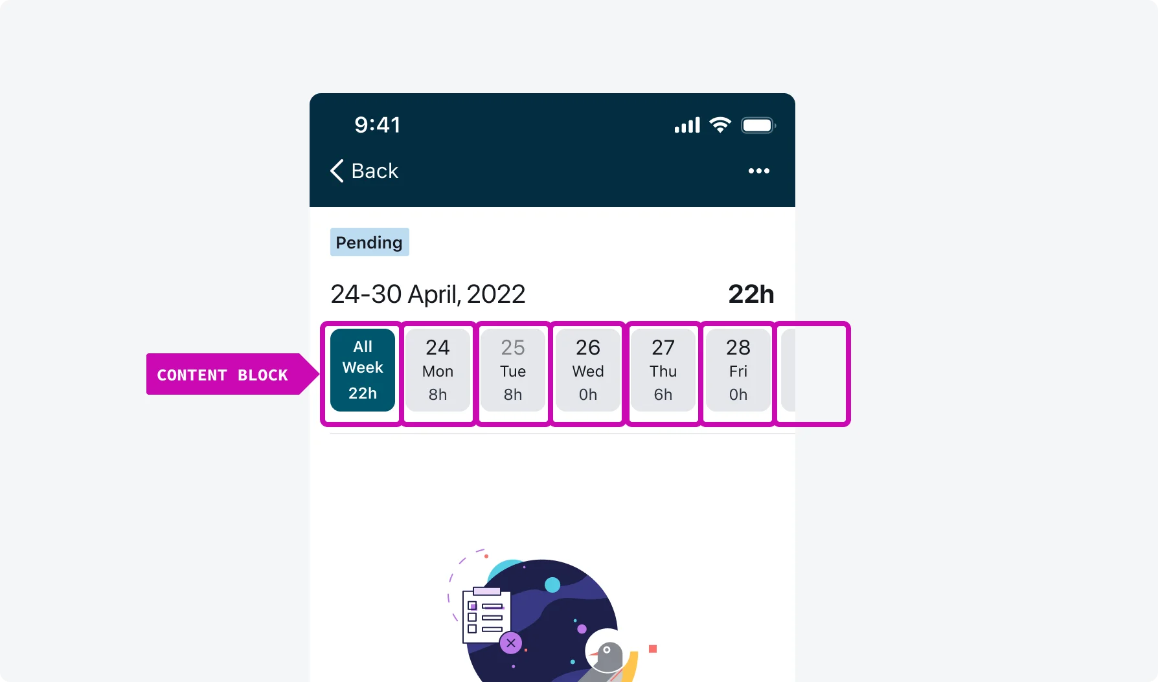Select the All Week tab
This screenshot has height=682, width=1158.
click(x=363, y=370)
